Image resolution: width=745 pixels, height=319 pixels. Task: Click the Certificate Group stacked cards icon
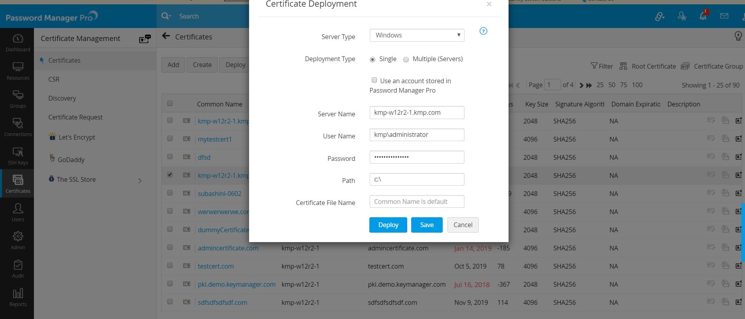685,66
